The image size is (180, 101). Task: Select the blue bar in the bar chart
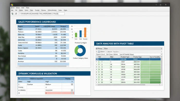(80, 34)
